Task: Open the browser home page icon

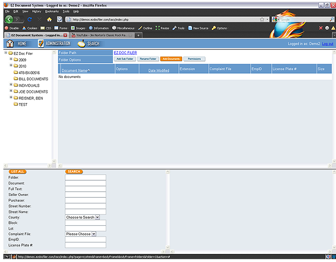Action: [49, 19]
